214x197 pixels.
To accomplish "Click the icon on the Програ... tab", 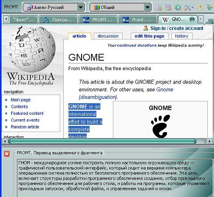I will (46, 20).
